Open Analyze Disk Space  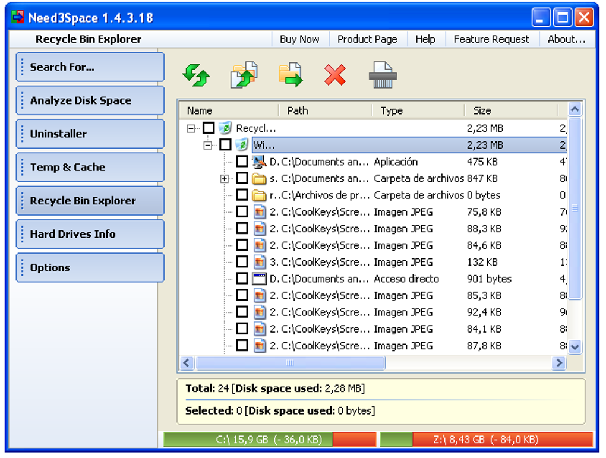90,100
